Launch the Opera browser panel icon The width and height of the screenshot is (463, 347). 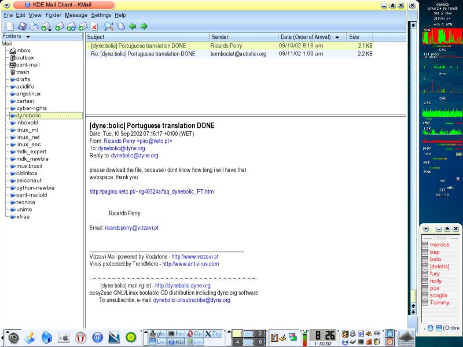[80, 337]
